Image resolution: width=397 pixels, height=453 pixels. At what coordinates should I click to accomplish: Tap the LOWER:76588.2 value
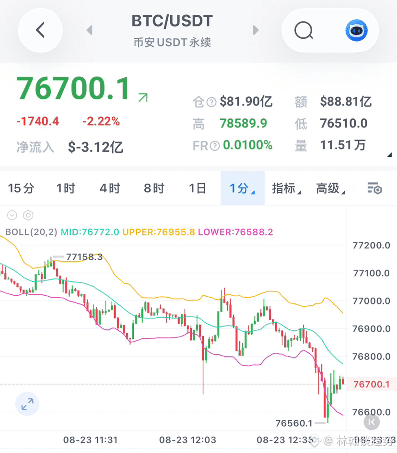point(235,232)
